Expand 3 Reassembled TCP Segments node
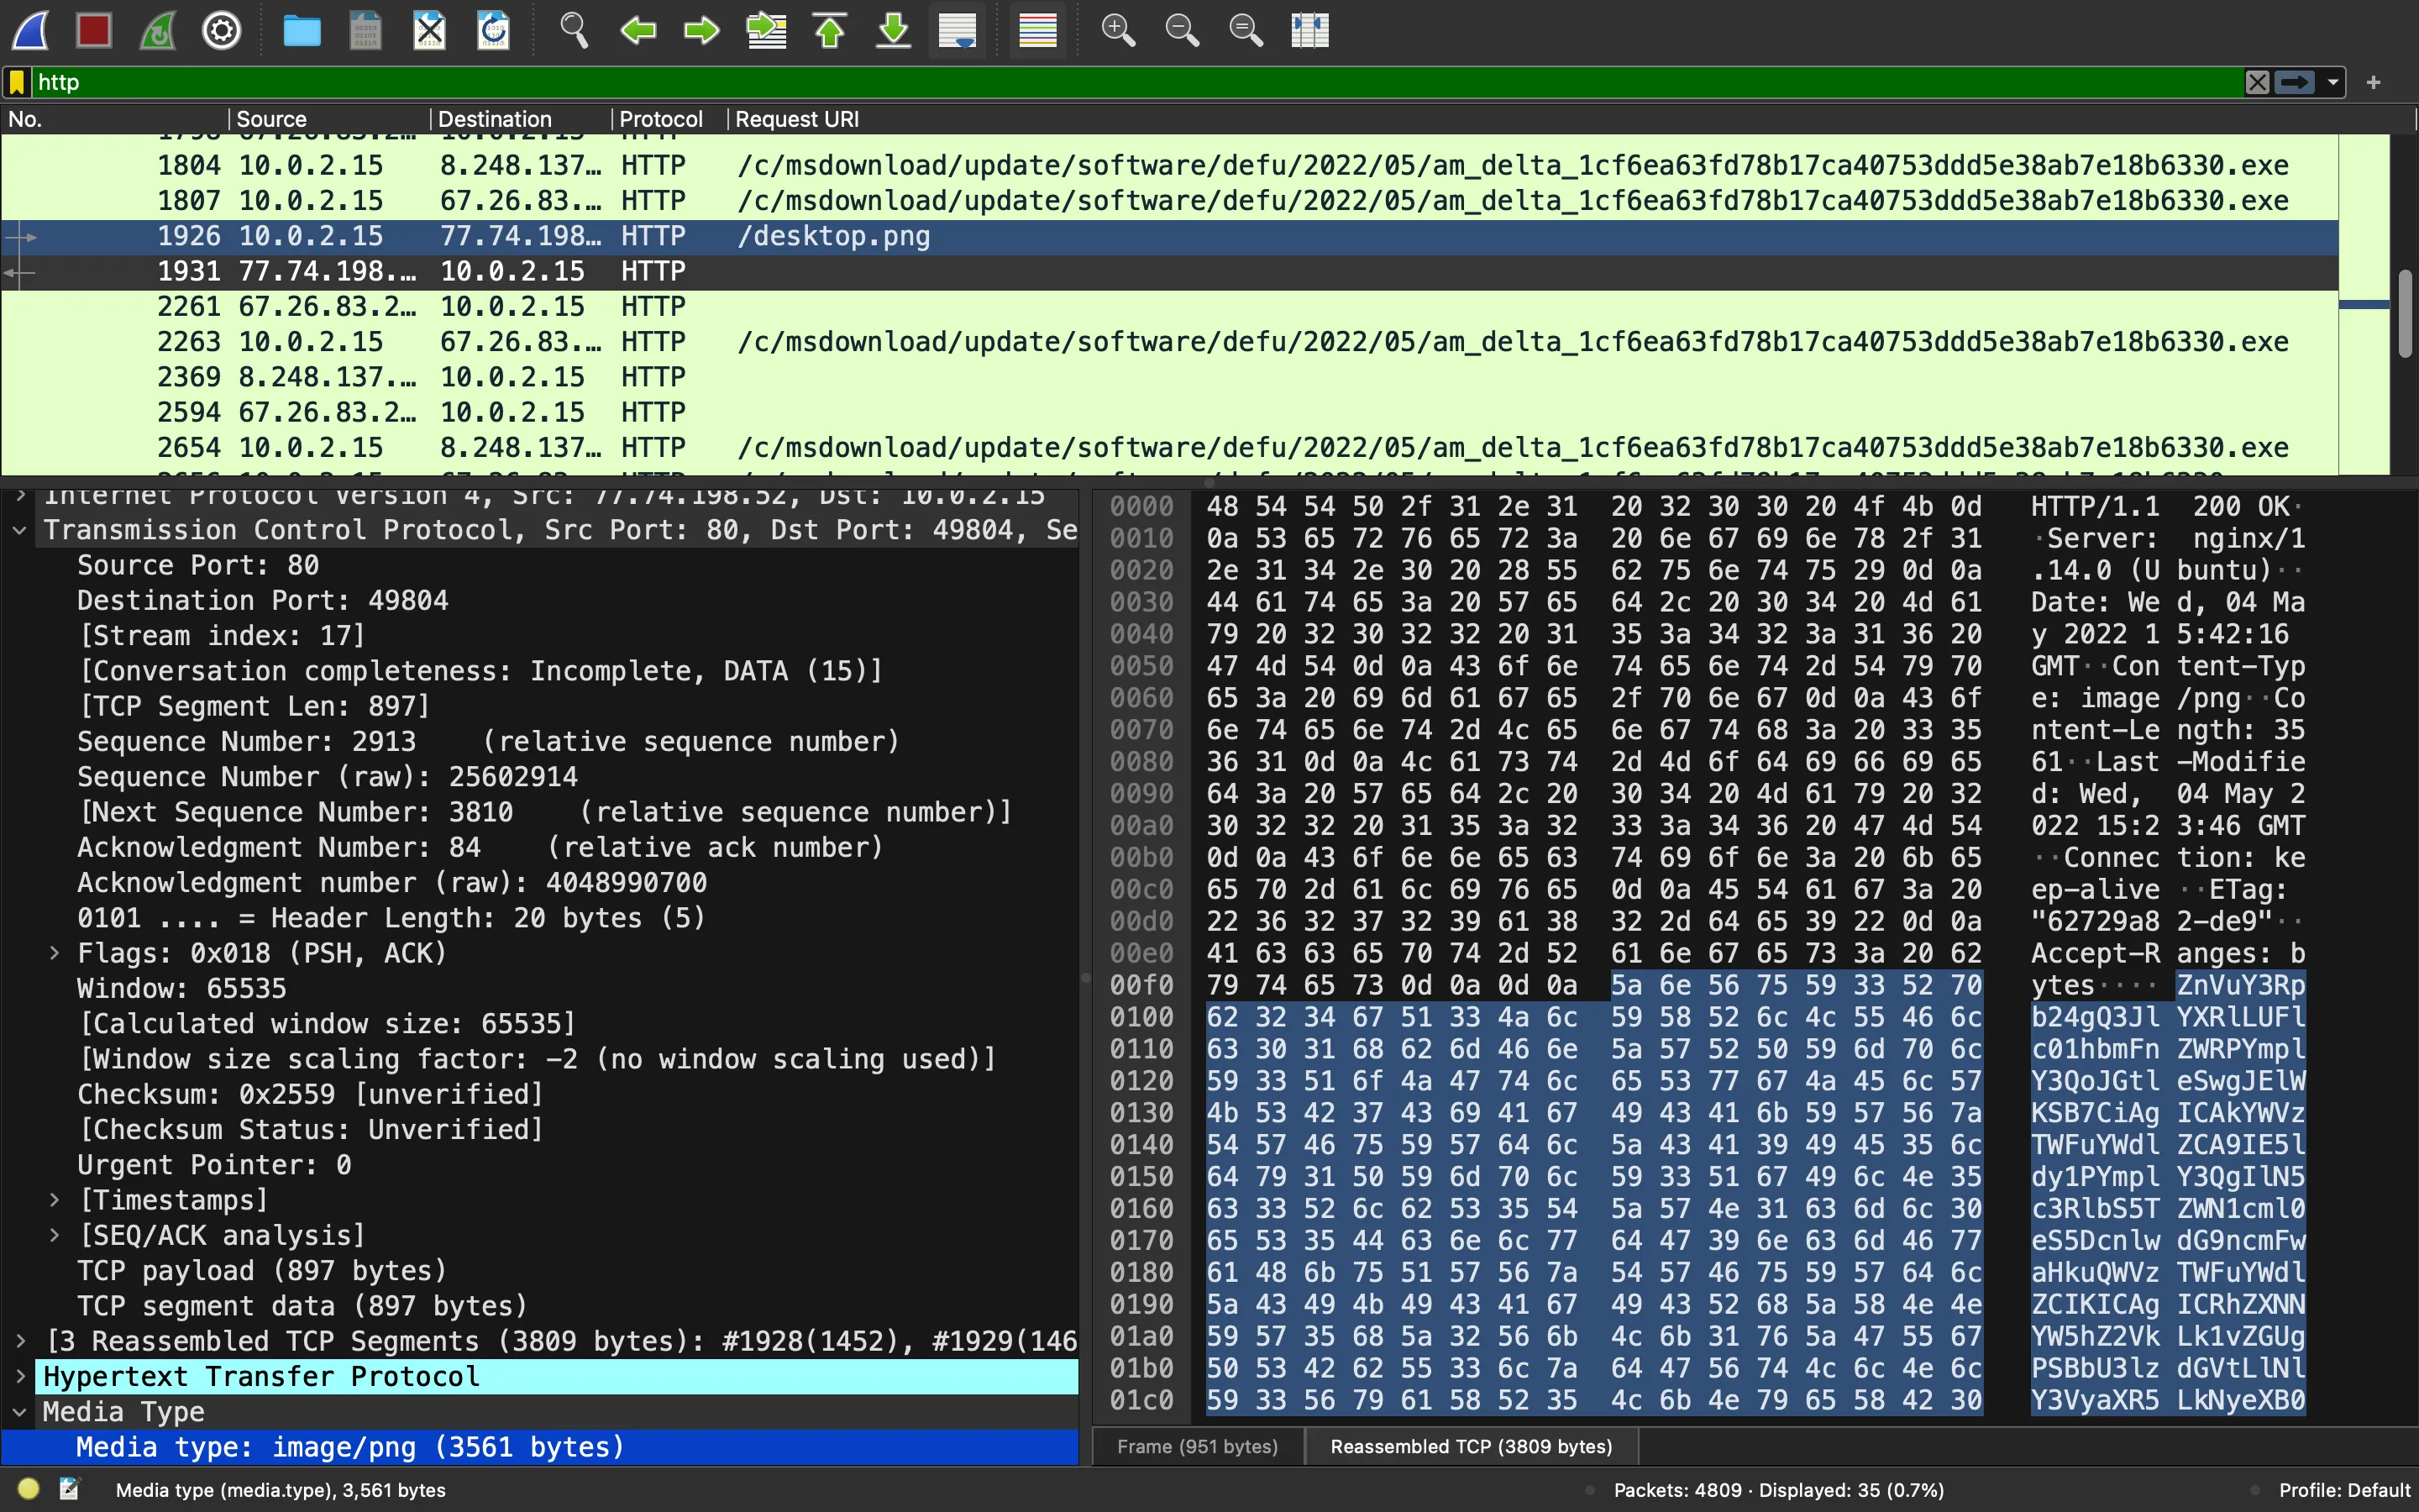 [20, 1342]
